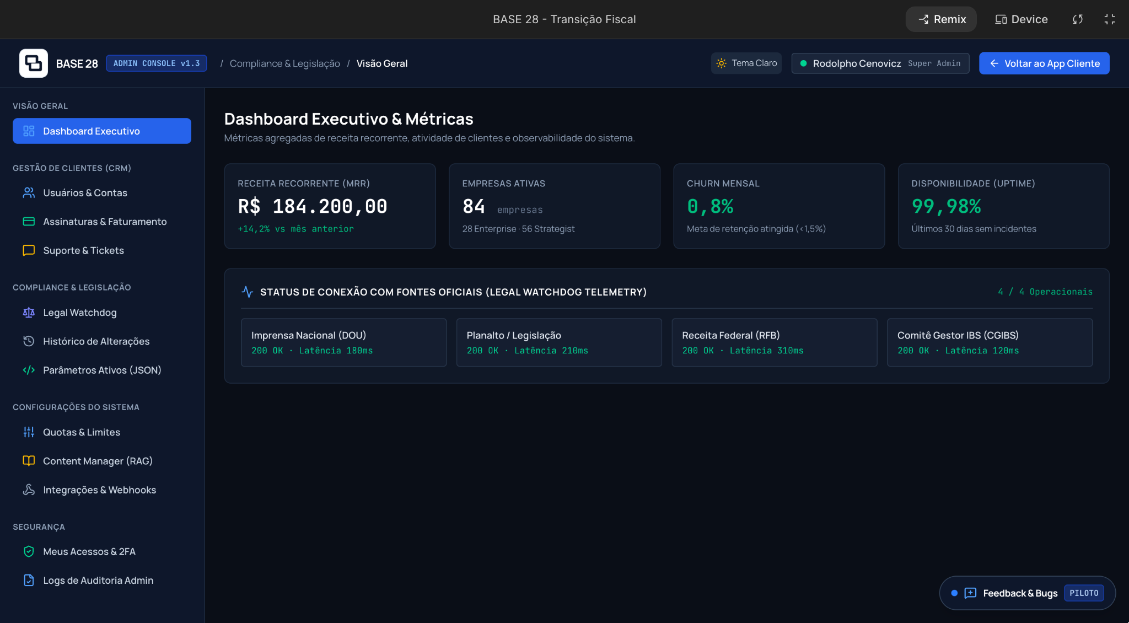This screenshot has width=1129, height=623.
Task: Click ADMIN CONSOLE v1.3 badge
Action: tap(157, 63)
